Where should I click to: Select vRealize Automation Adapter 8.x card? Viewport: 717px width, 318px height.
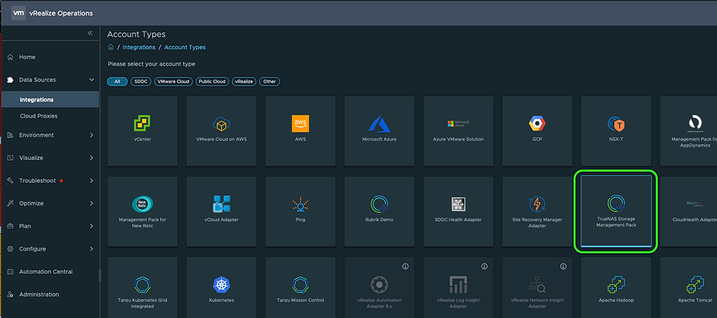tap(380, 287)
